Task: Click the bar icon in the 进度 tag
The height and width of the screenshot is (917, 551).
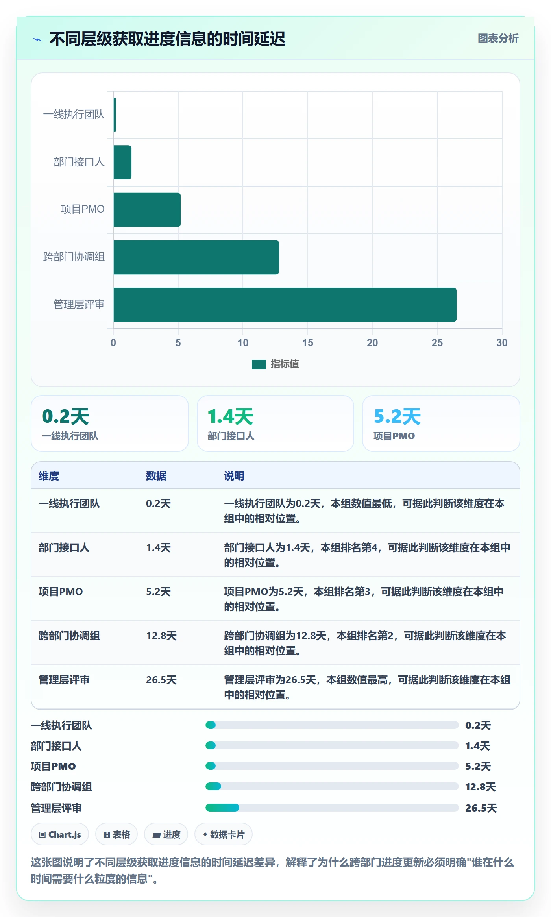Action: click(x=156, y=835)
